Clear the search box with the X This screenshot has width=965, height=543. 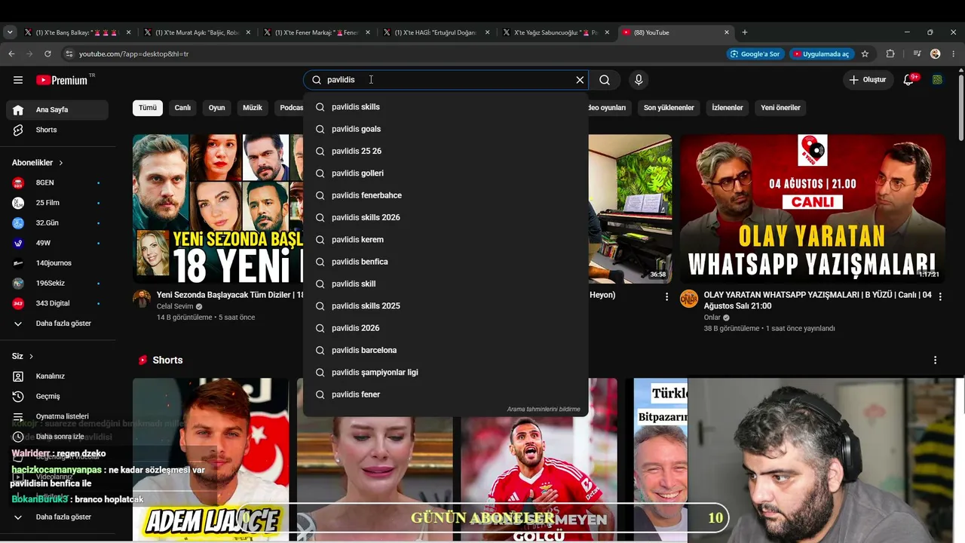pos(580,80)
